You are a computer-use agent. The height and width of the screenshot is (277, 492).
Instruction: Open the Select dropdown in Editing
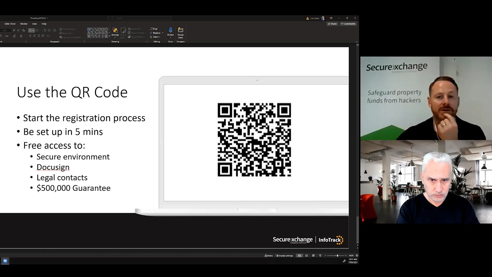pos(155,37)
